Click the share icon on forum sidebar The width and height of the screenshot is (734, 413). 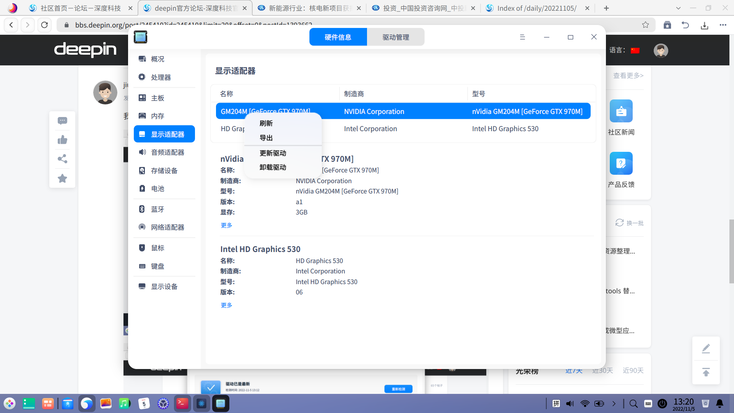pyautogui.click(x=62, y=159)
